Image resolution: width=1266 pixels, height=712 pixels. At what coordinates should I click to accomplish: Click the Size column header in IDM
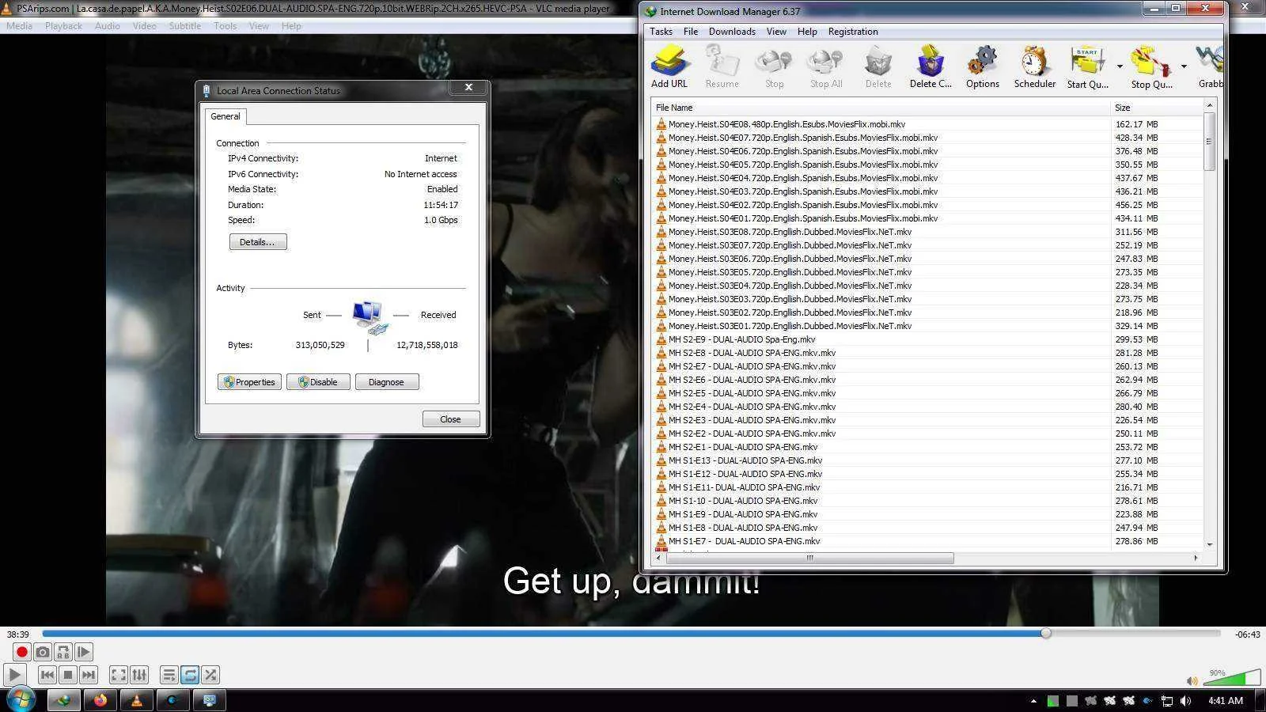(x=1156, y=108)
